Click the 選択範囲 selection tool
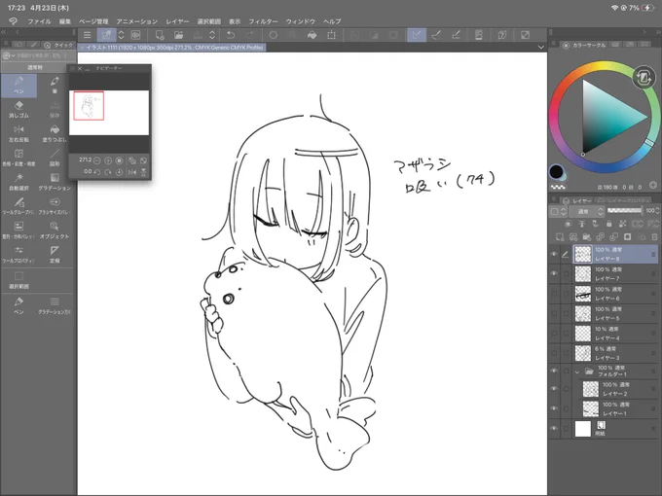 point(18,280)
